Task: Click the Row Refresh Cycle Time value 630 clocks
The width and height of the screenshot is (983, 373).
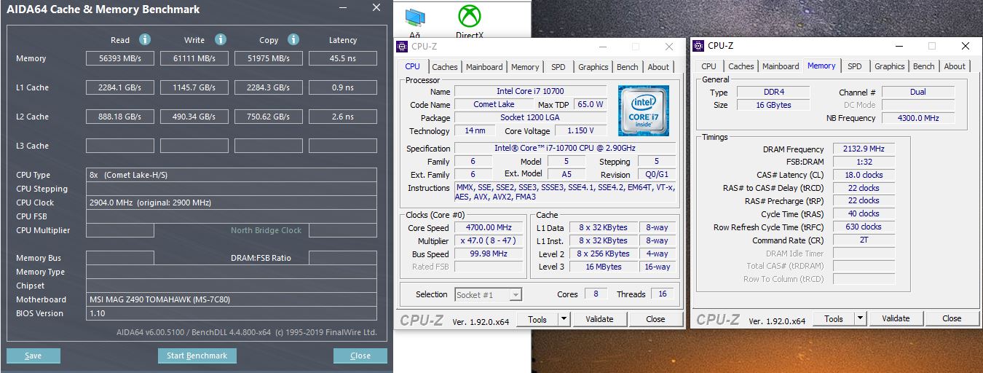Action: coord(864,227)
